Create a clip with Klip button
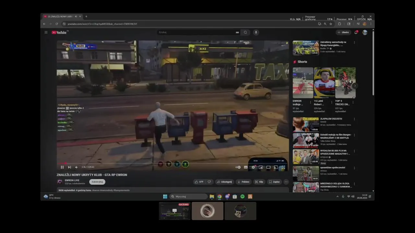This screenshot has width=415, height=233. pos(259,182)
